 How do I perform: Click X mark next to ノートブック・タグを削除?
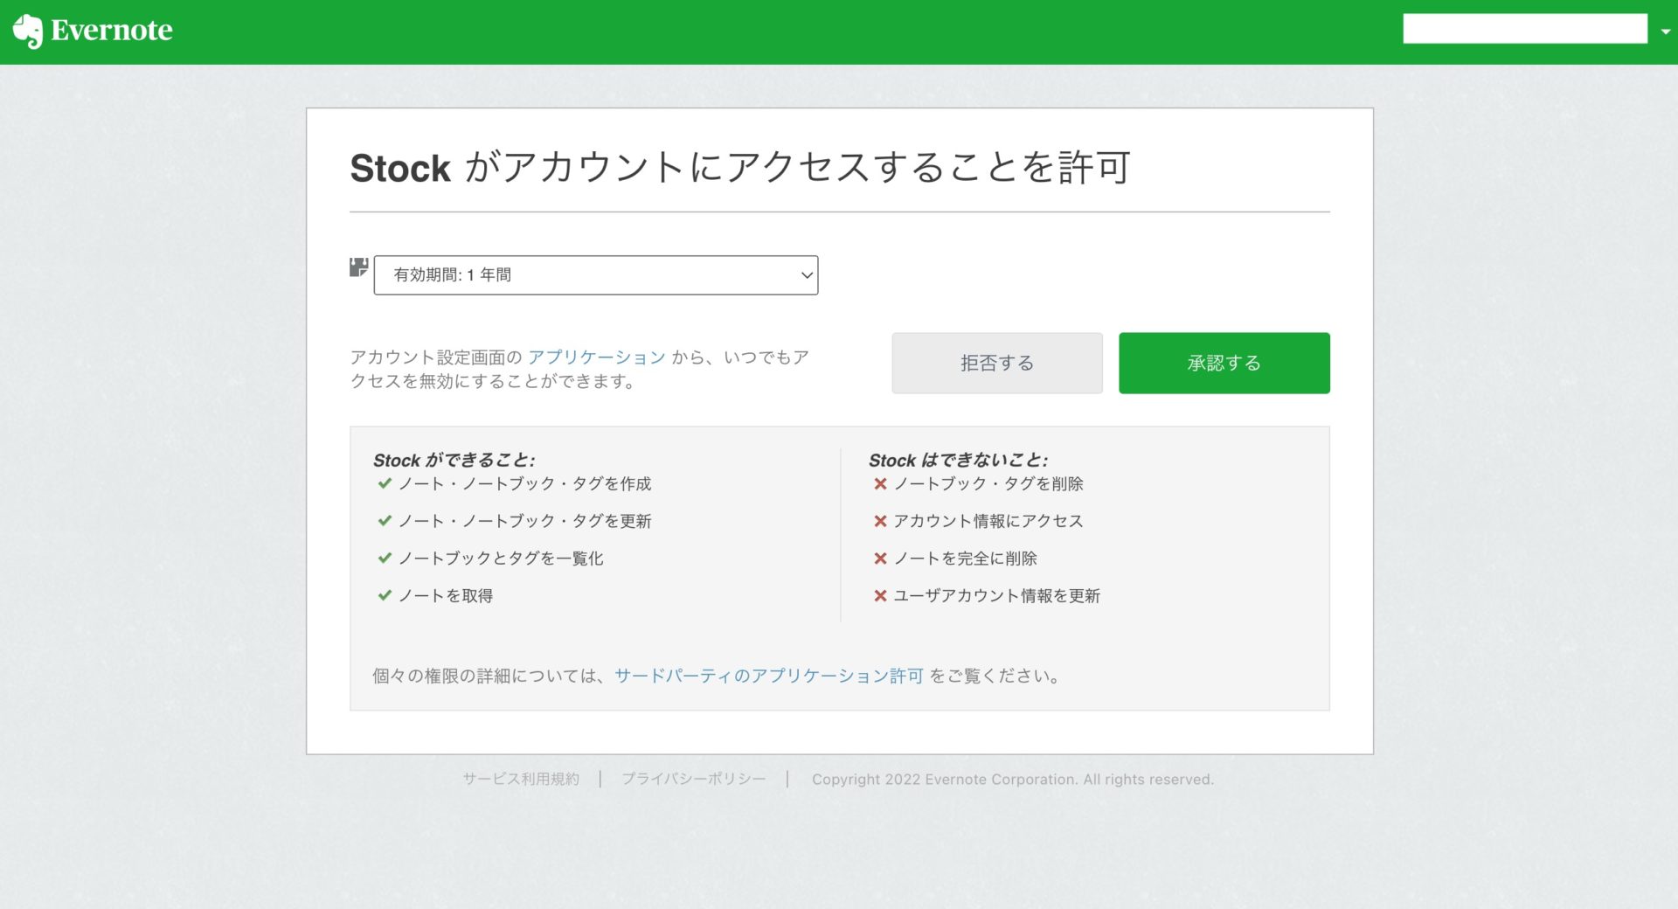tap(880, 483)
